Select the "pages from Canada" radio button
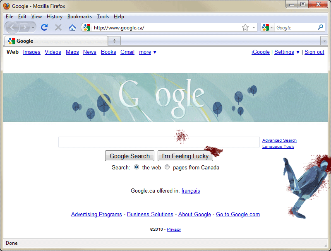The image size is (331, 251). 167,167
